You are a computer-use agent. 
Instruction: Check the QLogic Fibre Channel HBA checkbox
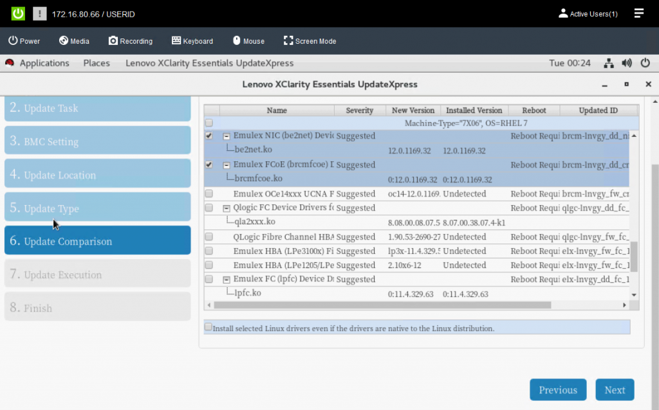(x=209, y=236)
